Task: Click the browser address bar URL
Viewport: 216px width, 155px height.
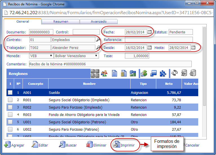Action: pyautogui.click(x=111, y=13)
